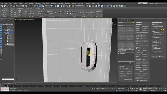
Task: Toggle Show Cage checkbox
Action: (152, 30)
